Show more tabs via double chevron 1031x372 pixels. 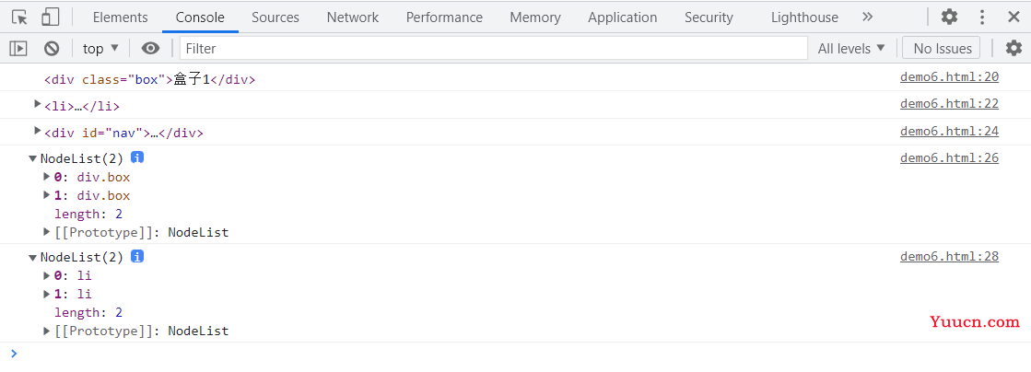click(x=867, y=17)
